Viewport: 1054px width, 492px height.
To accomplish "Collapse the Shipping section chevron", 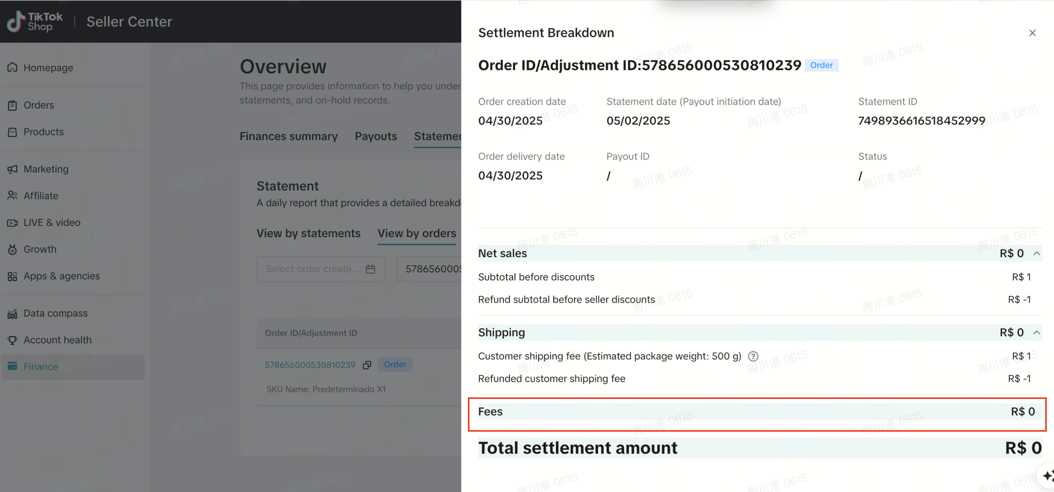I will tap(1036, 333).
